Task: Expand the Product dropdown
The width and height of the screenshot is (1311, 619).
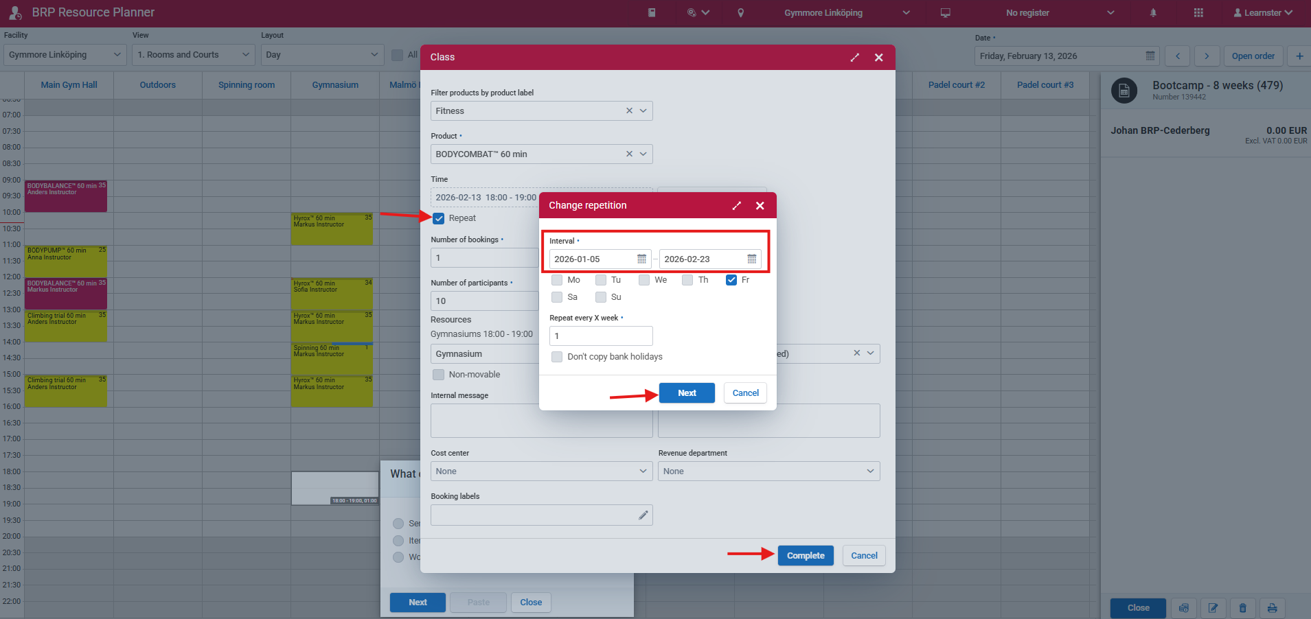Action: pos(643,154)
